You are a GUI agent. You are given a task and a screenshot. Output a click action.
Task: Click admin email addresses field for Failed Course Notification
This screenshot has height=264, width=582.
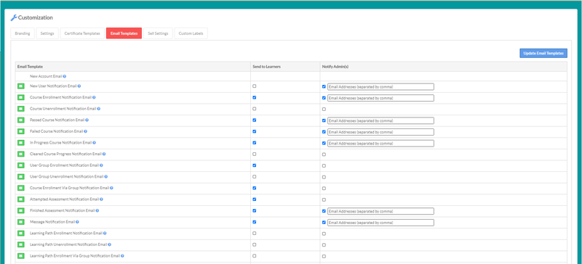point(380,132)
